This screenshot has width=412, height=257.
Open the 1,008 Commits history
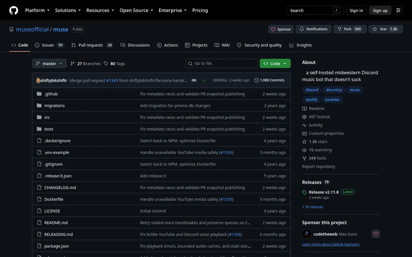269,80
